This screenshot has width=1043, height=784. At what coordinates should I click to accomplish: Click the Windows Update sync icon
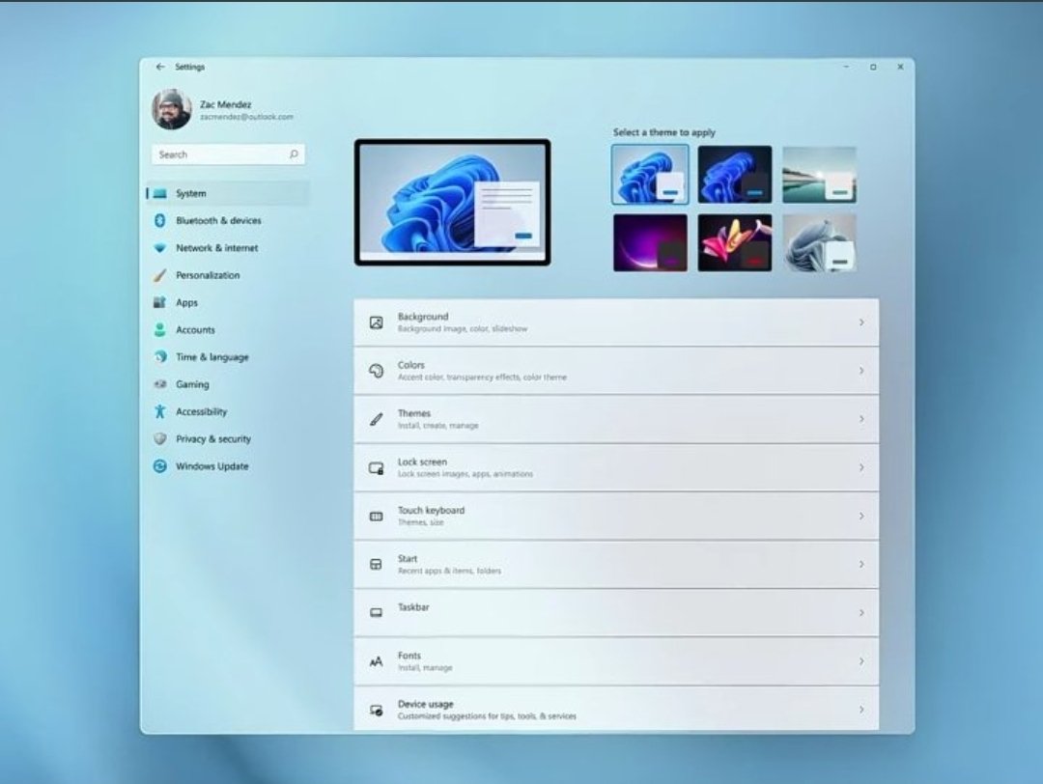click(x=159, y=466)
